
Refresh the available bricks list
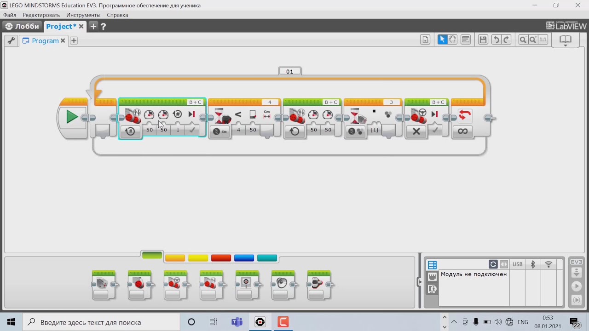pyautogui.click(x=493, y=264)
